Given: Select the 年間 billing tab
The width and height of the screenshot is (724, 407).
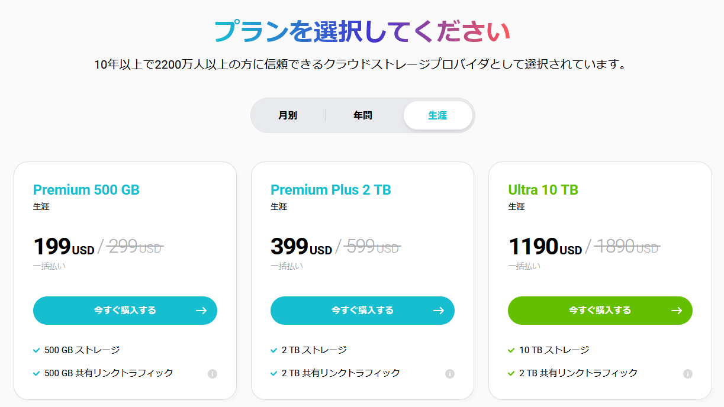Looking at the screenshot, I should coord(363,115).
